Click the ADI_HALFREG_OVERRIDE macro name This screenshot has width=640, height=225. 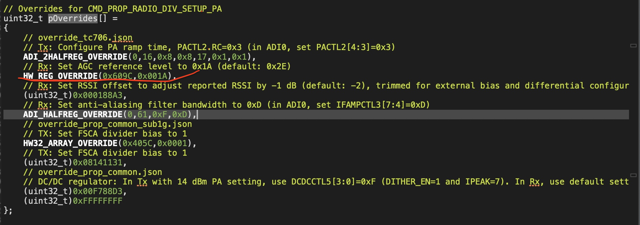[x=73, y=114]
